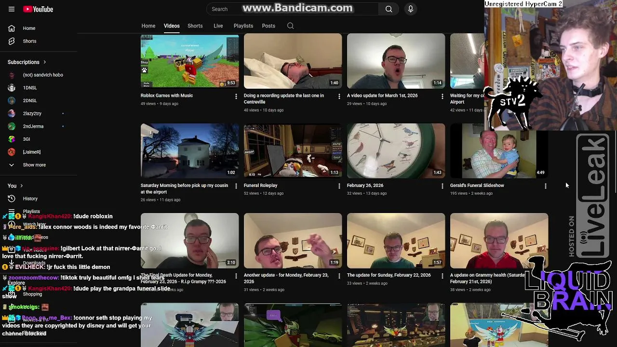Switch to the Home channel tab
Image resolution: width=617 pixels, height=347 pixels.
[x=148, y=26]
